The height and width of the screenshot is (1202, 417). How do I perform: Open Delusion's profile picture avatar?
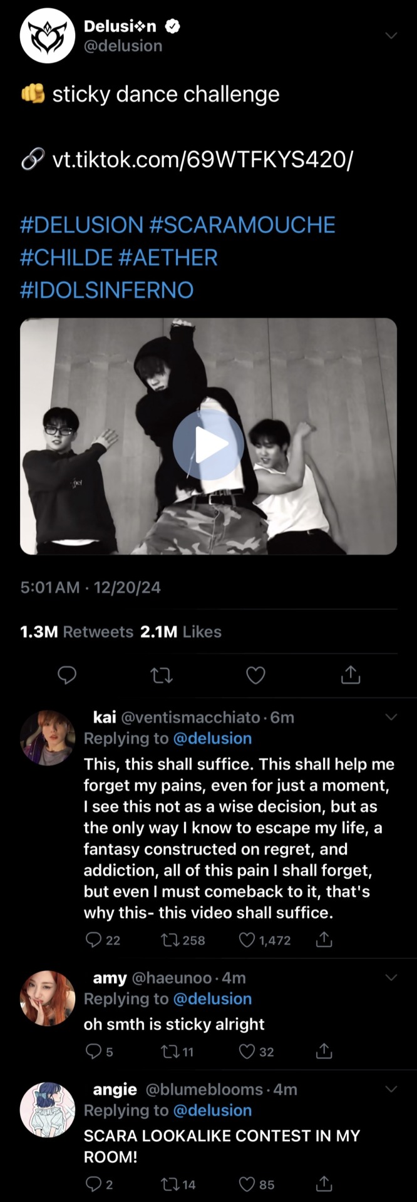tap(48, 36)
